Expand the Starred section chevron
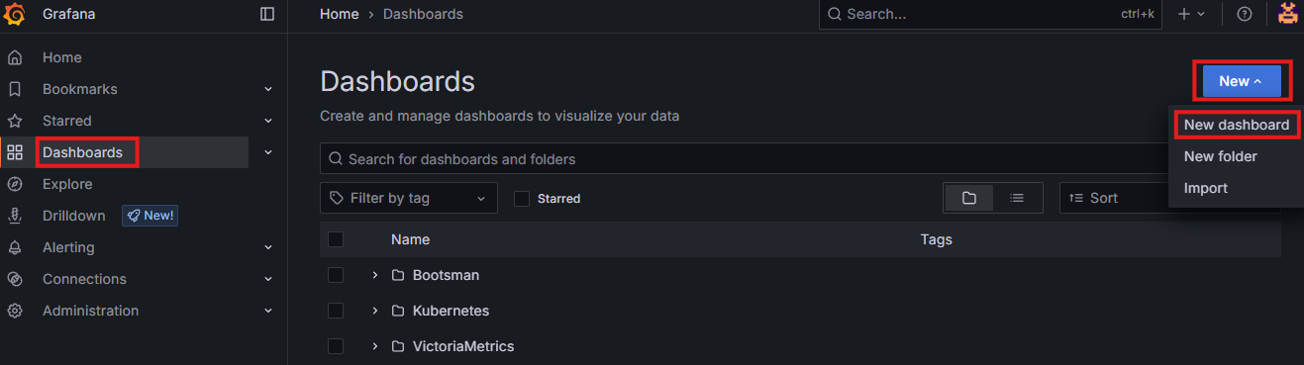The height and width of the screenshot is (365, 1304). point(268,121)
